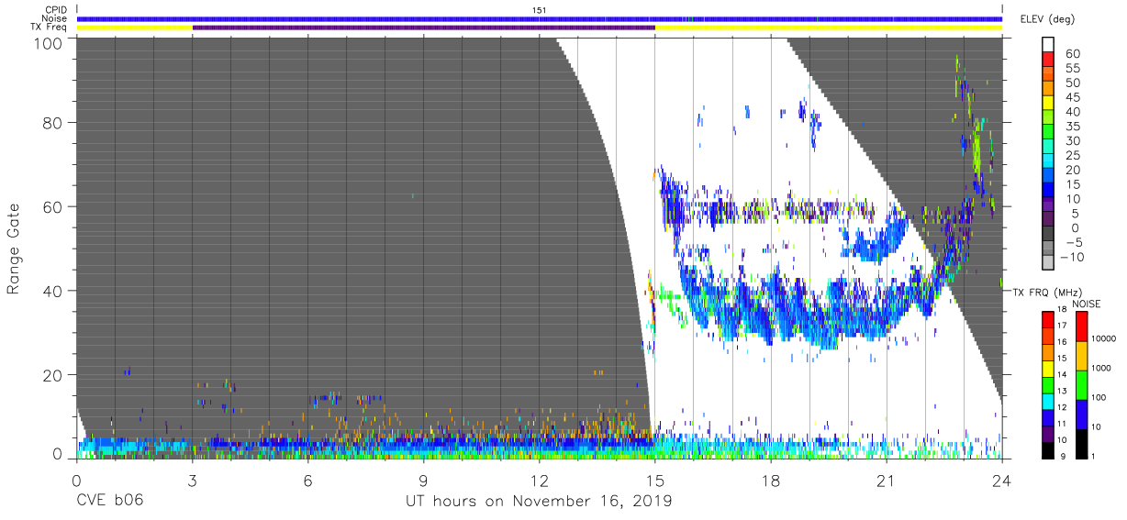Click the purple TX Freq bar between 3 and 15 UT

[423, 28]
